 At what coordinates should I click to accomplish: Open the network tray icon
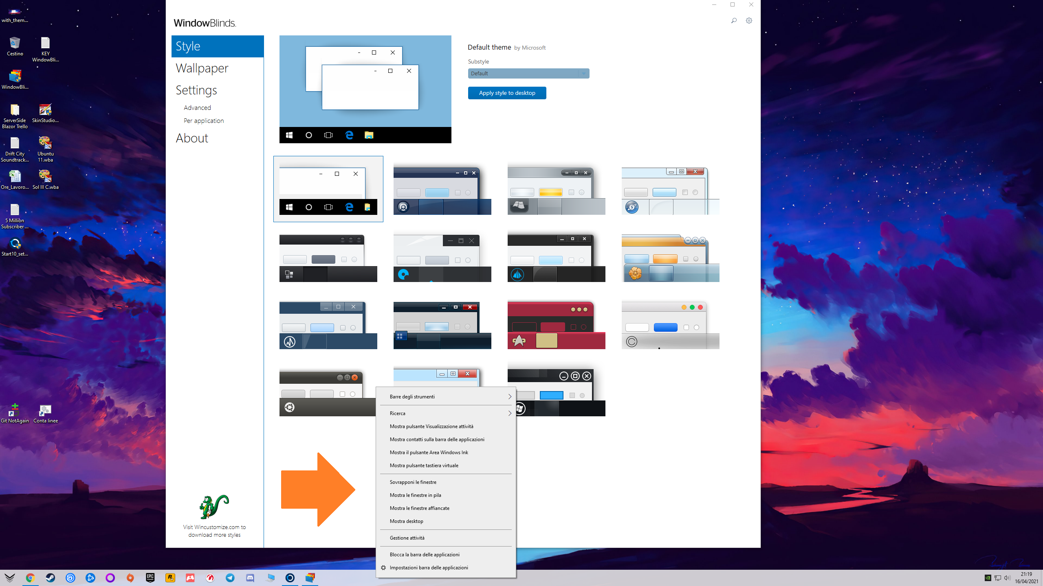997,578
